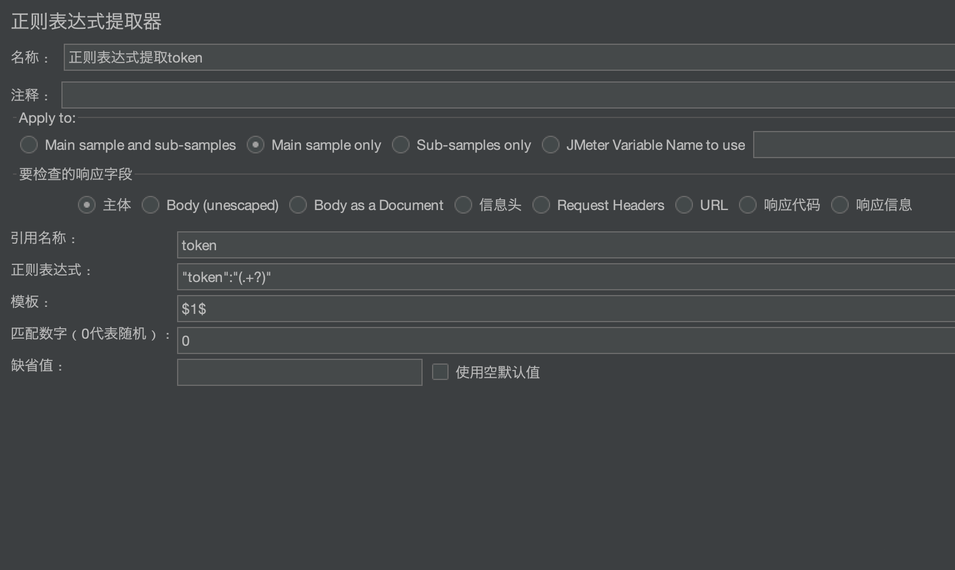Click the 正则表达式： label
955x570 pixels.
[x=51, y=270]
